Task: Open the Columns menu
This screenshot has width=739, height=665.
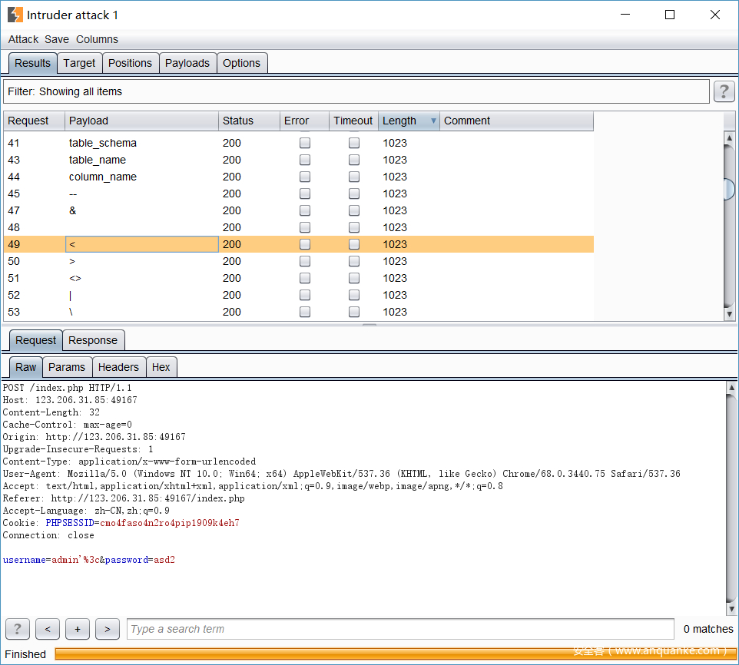Action: pos(97,39)
